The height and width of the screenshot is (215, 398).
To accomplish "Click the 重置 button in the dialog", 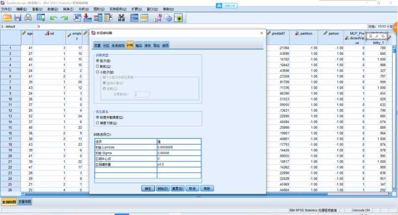I will pyautogui.click(x=178, y=189).
